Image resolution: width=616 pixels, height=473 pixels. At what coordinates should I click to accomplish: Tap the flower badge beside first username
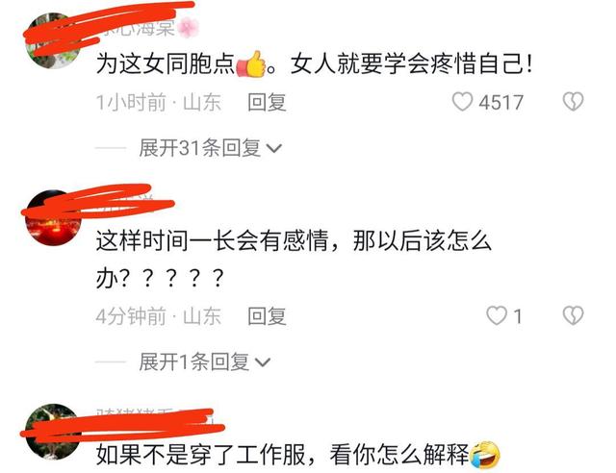coord(189,28)
